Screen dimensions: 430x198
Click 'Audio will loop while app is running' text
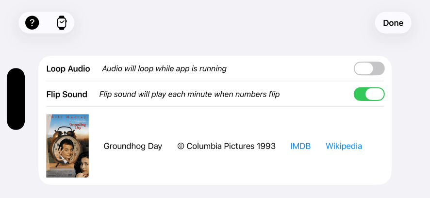point(164,69)
